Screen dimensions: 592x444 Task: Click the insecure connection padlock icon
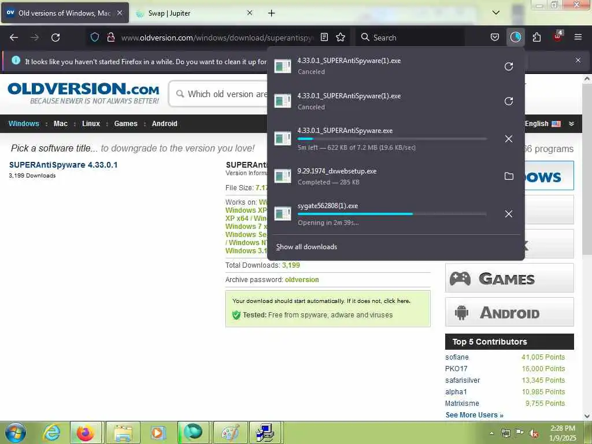[110, 37]
